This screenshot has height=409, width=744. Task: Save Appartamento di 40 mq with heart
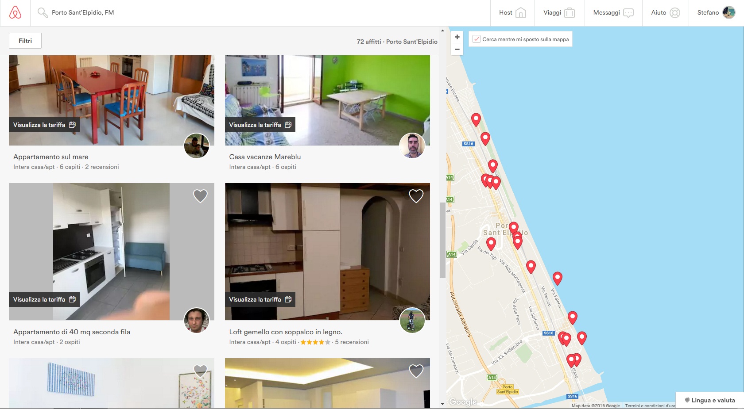pyautogui.click(x=200, y=196)
